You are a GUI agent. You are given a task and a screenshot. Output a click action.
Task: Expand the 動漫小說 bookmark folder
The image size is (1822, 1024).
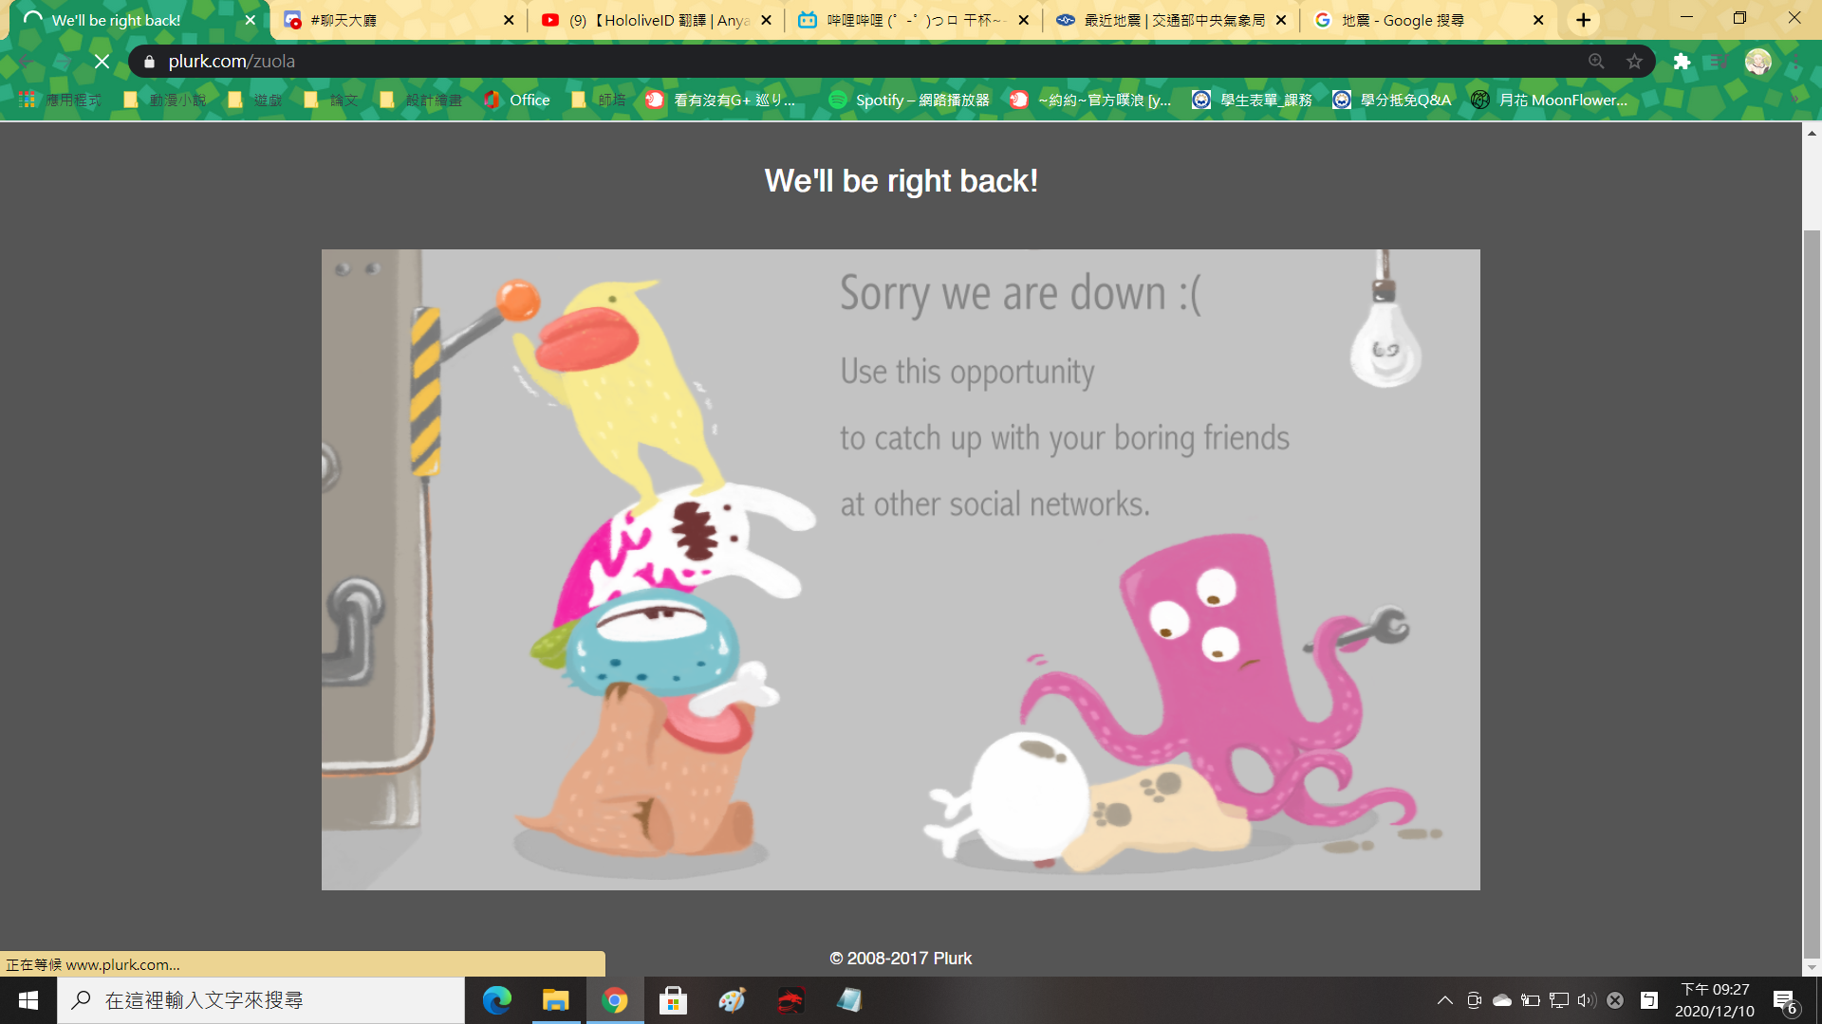pyautogui.click(x=164, y=100)
